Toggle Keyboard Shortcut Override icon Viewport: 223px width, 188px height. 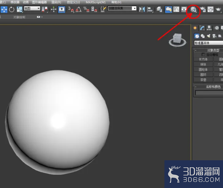click(x=62, y=9)
